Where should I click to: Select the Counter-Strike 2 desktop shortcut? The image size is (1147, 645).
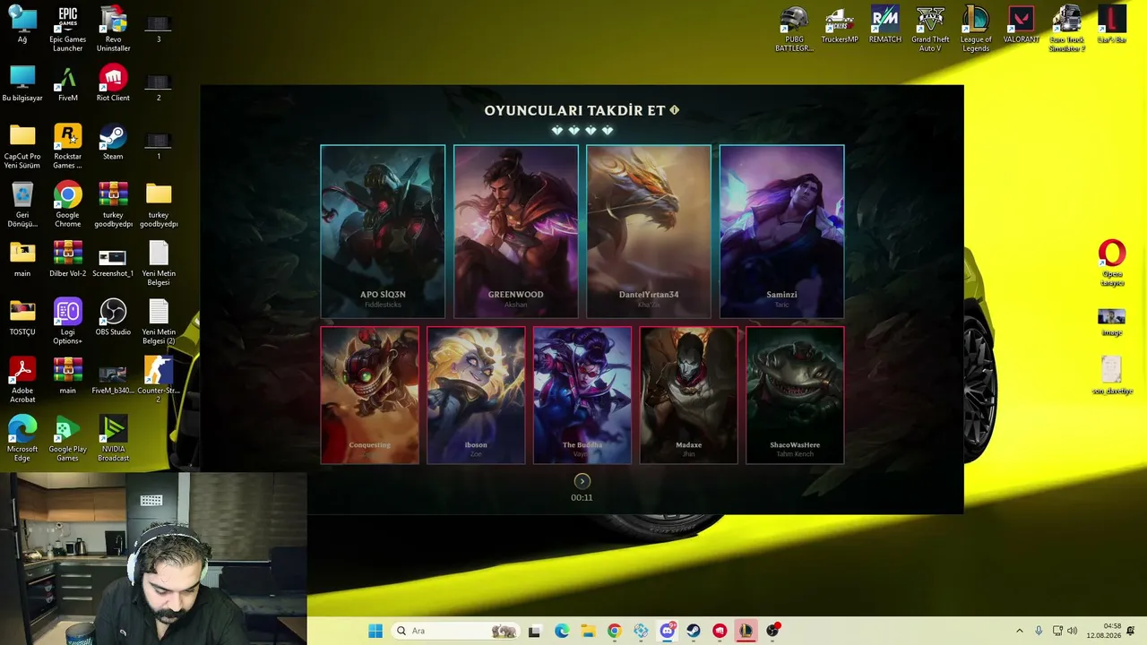[x=159, y=380]
